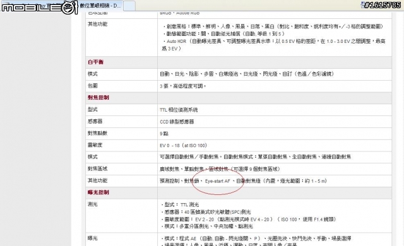The width and height of the screenshot is (404, 246).
Task: Switch to the 數位單眼相機 browser tab
Action: click(100, 6)
